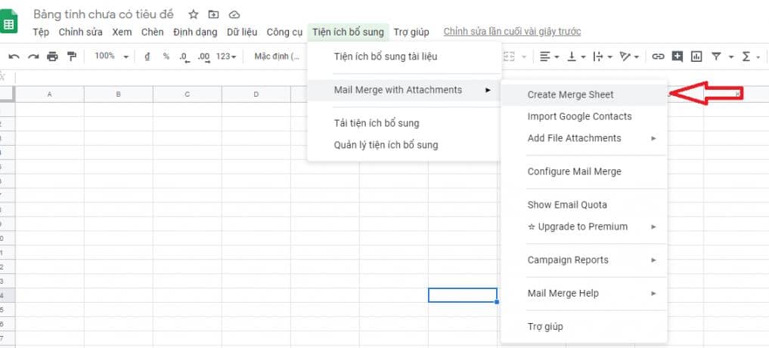Open the Công cụ menu
The image size is (769, 348).
tap(284, 32)
